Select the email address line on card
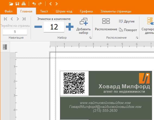The height and width of the screenshot is (120, 154). click(105, 107)
